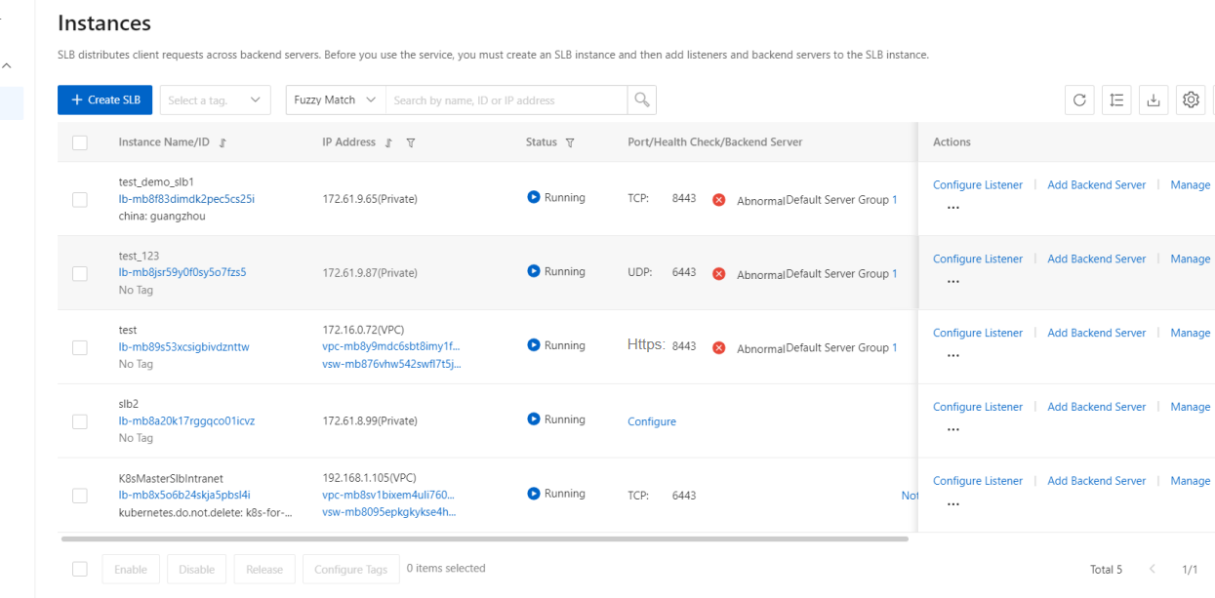The height and width of the screenshot is (598, 1215).
Task: Click the refresh icon in the toolbar
Action: 1078,100
